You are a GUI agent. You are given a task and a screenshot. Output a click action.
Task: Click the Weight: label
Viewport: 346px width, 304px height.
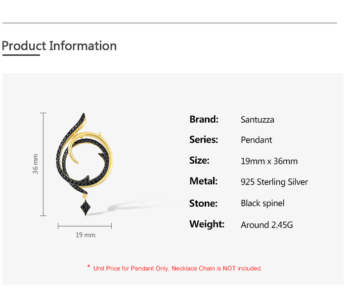(207, 224)
